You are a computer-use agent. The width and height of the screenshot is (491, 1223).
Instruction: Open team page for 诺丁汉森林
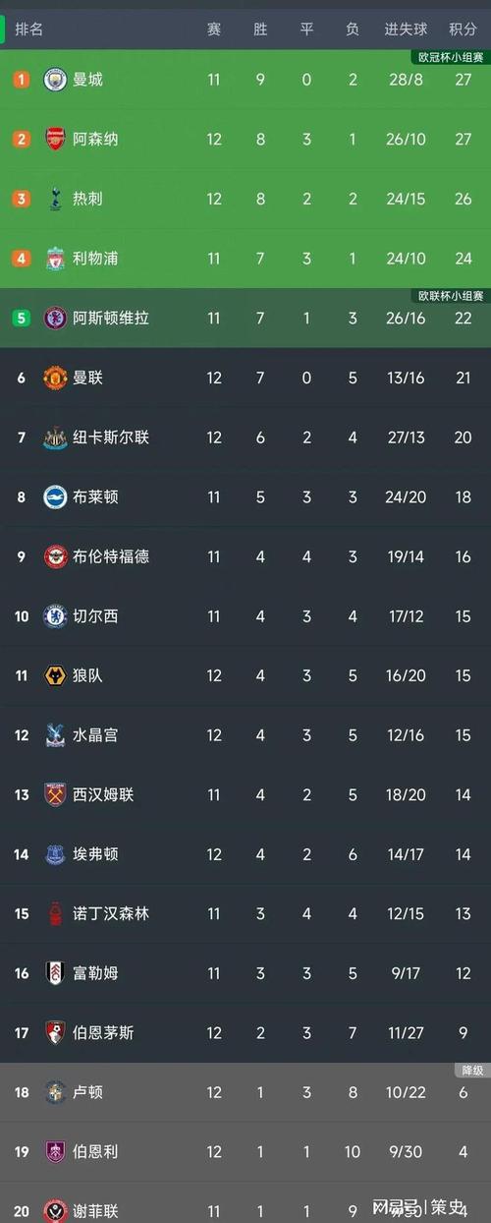pos(111,914)
